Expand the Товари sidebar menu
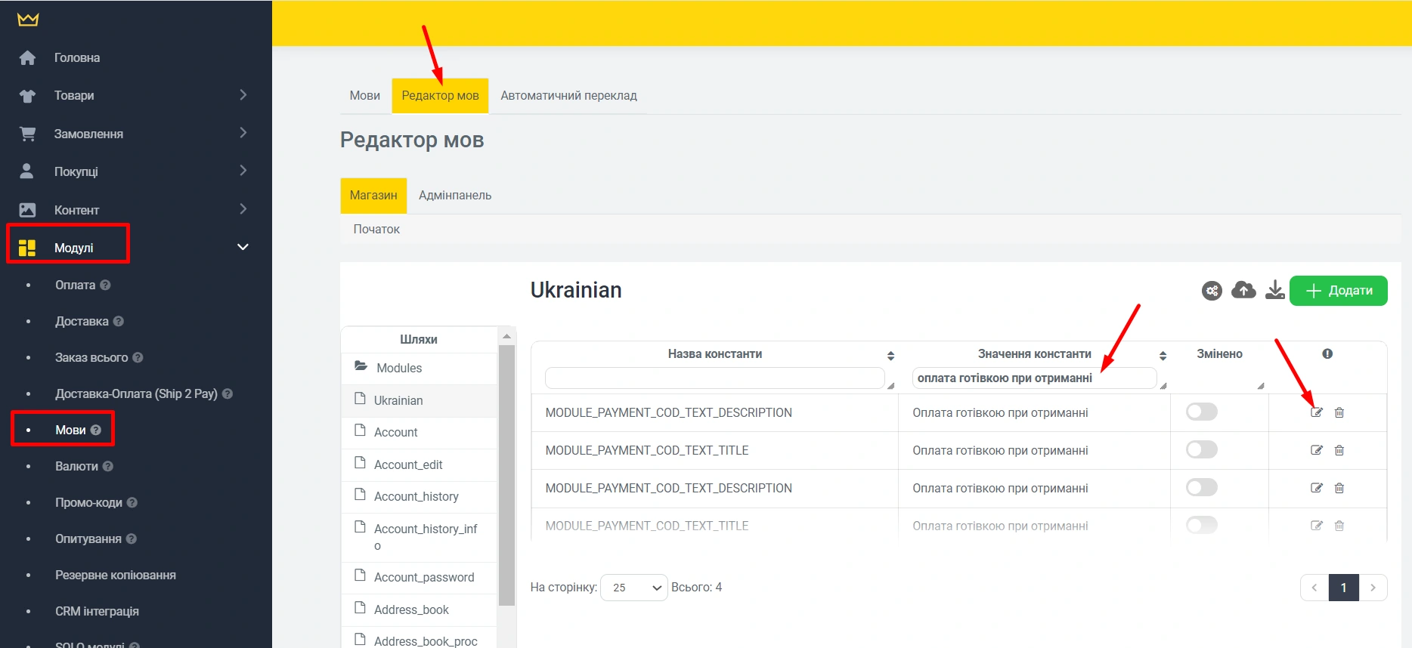 (243, 95)
